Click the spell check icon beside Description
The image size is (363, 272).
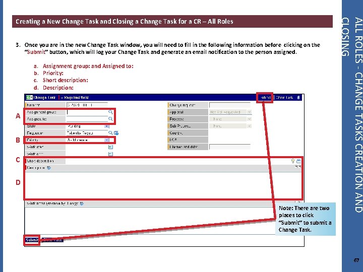click(49, 168)
